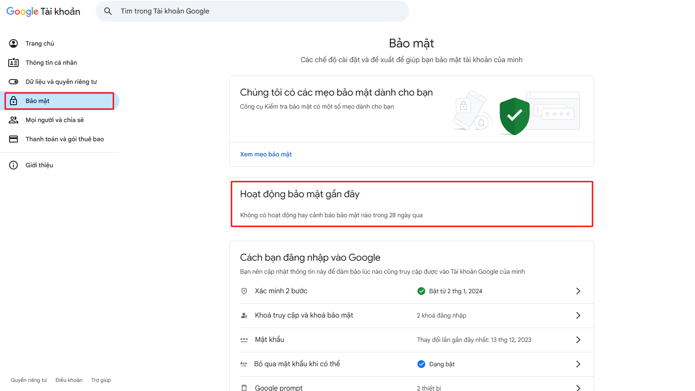The height and width of the screenshot is (391, 695).
Task: Open Thông tin cá nhân via its sidebar icon
Action: (13, 62)
